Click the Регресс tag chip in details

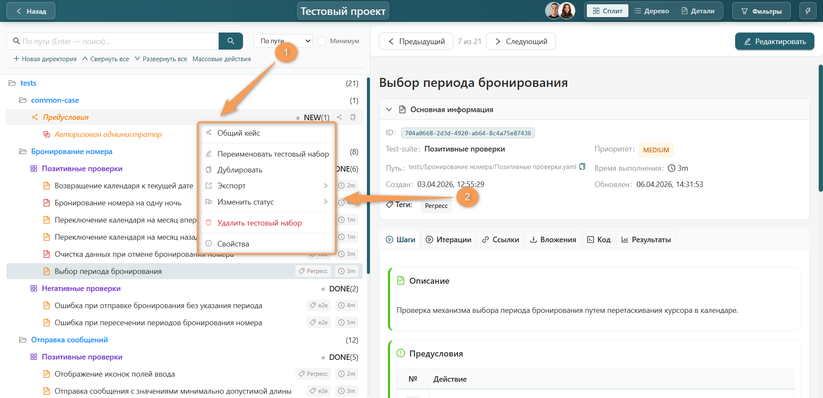tap(436, 206)
